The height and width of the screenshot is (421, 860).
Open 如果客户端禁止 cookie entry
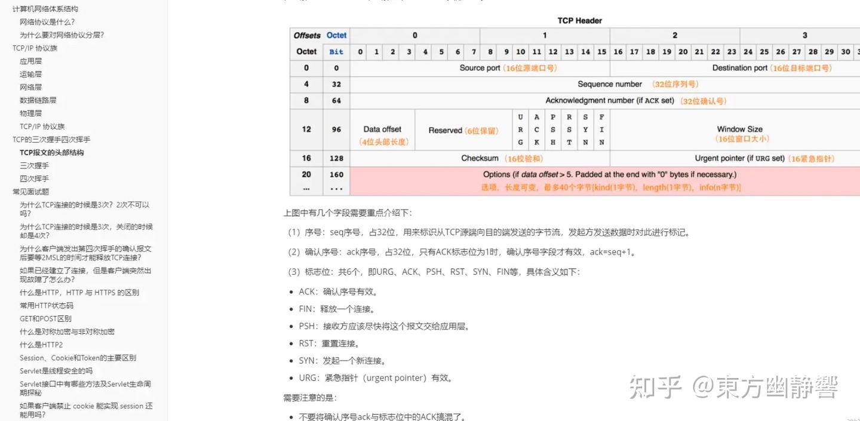86,410
